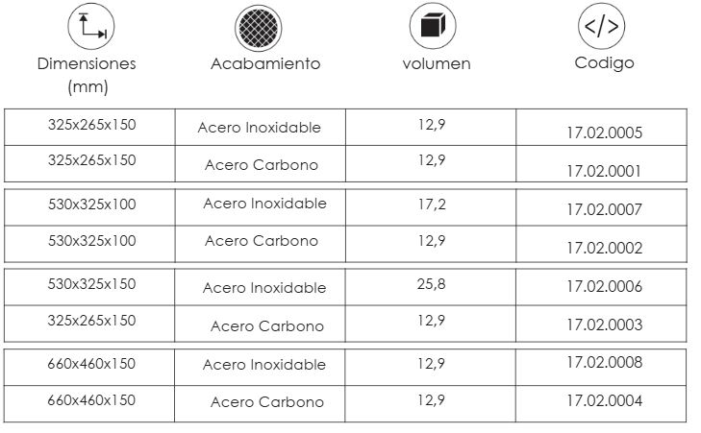This screenshot has height=433, width=701.
Task: Select the "Acabamiento" column header label
Action: click(x=265, y=64)
